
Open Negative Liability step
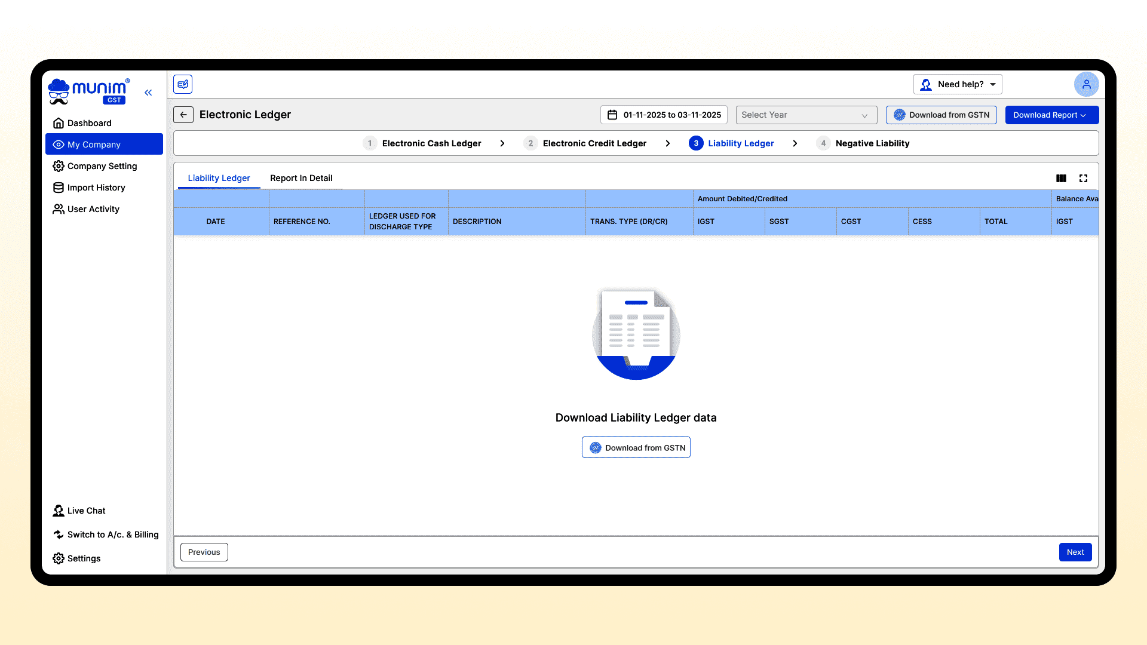(x=872, y=143)
